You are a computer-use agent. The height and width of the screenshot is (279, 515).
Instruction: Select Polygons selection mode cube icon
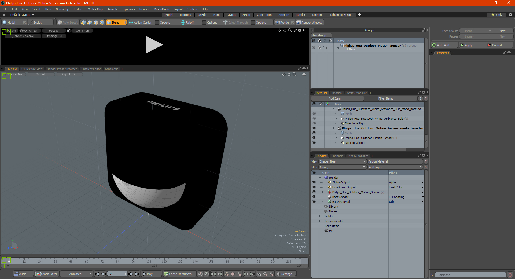(96, 23)
